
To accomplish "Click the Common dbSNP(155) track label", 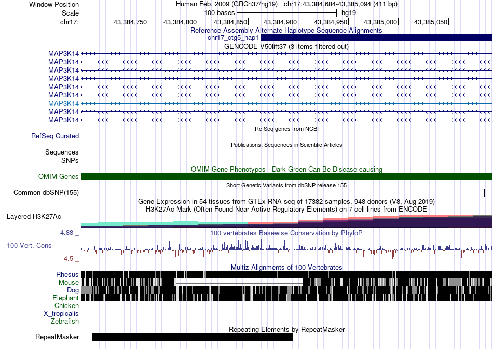I will pyautogui.click(x=46, y=193).
